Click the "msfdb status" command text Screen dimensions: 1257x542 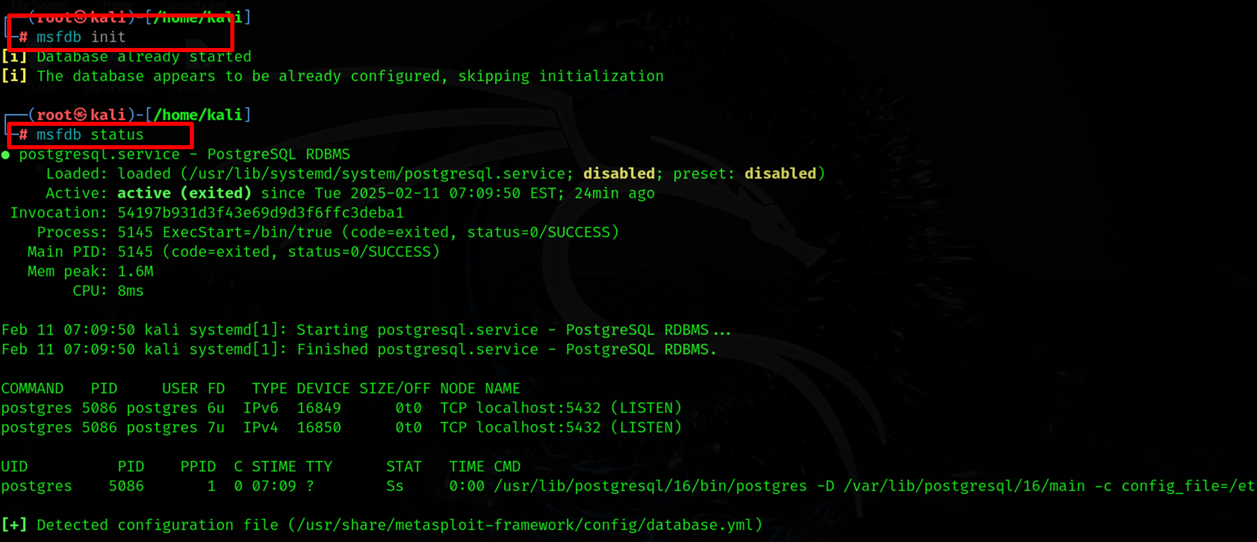point(90,135)
